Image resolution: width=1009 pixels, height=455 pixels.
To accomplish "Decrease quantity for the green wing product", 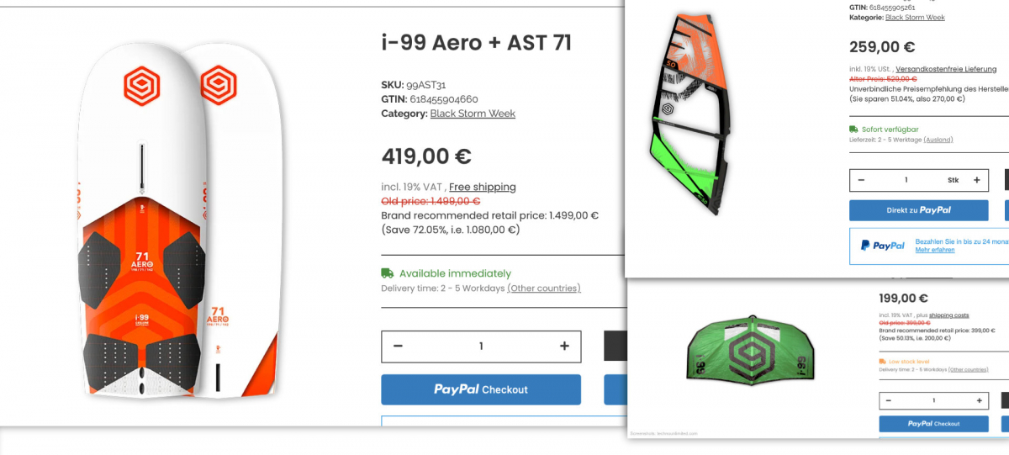I will (x=889, y=400).
